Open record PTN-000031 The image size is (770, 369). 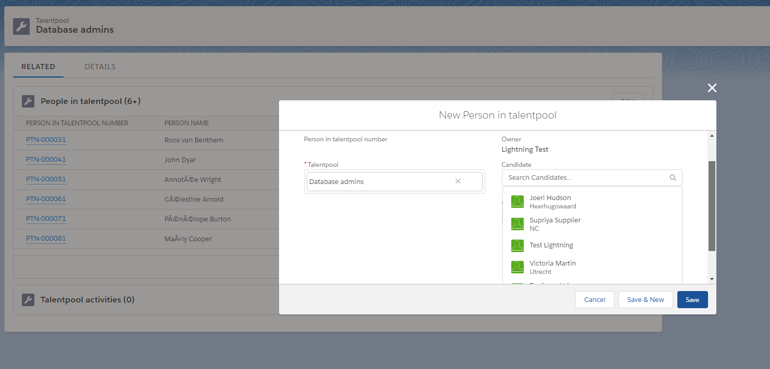pos(46,140)
